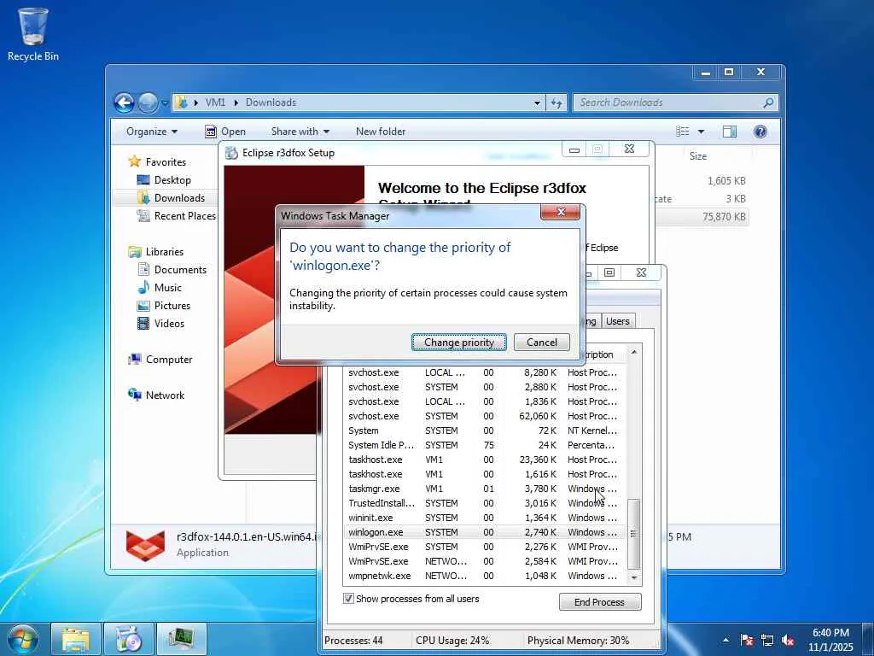874x656 pixels.
Task: Toggle the preview pane icon
Action: (x=729, y=132)
